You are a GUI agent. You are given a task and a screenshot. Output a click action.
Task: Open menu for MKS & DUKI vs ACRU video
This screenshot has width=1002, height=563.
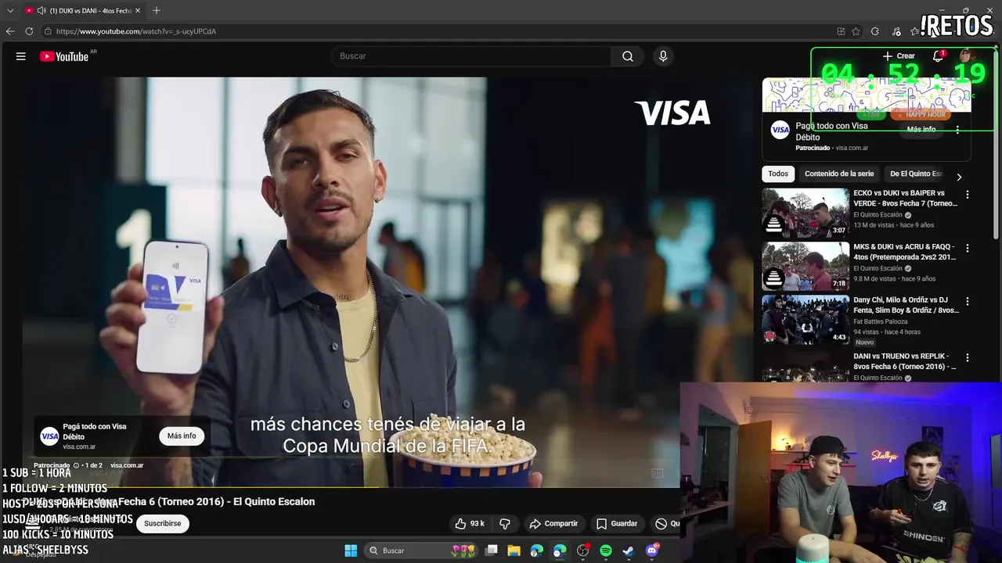968,248
